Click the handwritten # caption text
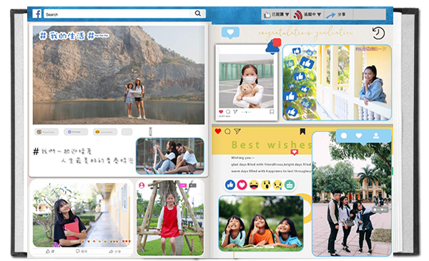429x261 pixels. [84, 156]
